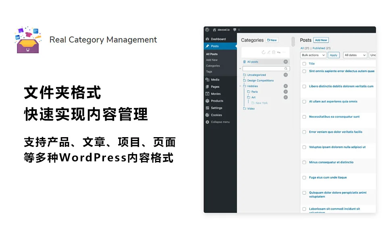Check the 'Voluptas ipsam dolorem' post checkbox
This screenshot has width=387, height=242.
click(x=304, y=147)
